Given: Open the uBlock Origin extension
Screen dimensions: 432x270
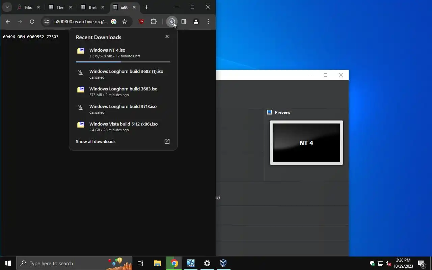Looking at the screenshot, I should click(x=141, y=22).
